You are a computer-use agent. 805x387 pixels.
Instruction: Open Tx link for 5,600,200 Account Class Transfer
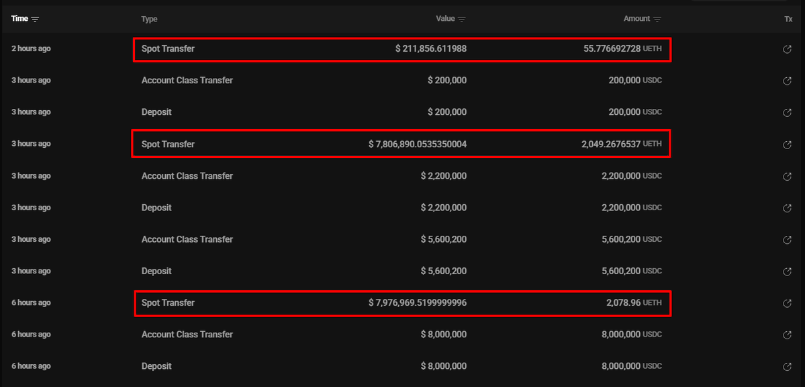point(788,240)
